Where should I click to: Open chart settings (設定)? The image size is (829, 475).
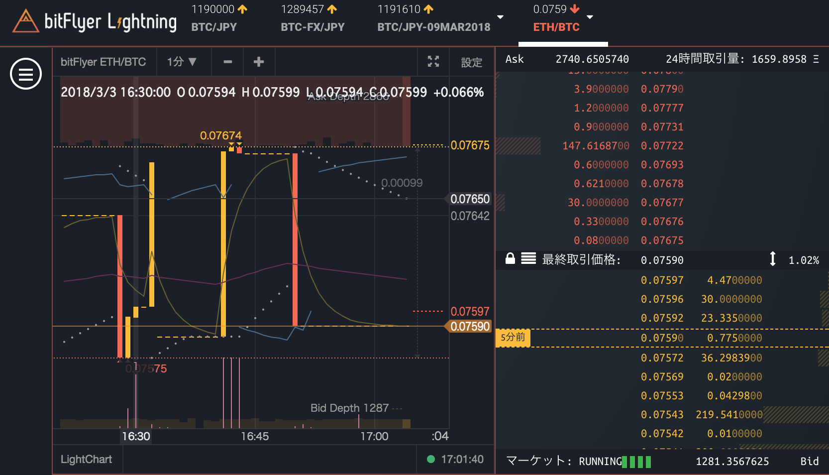tap(472, 62)
